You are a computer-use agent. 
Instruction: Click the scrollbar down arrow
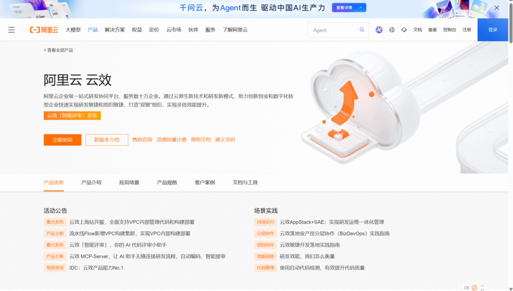[x=510, y=288]
